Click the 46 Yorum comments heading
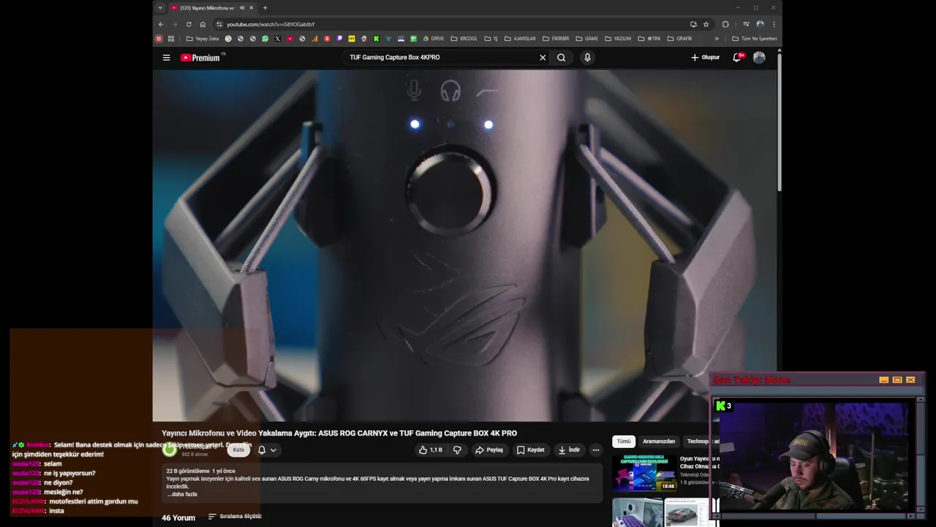 pos(178,517)
